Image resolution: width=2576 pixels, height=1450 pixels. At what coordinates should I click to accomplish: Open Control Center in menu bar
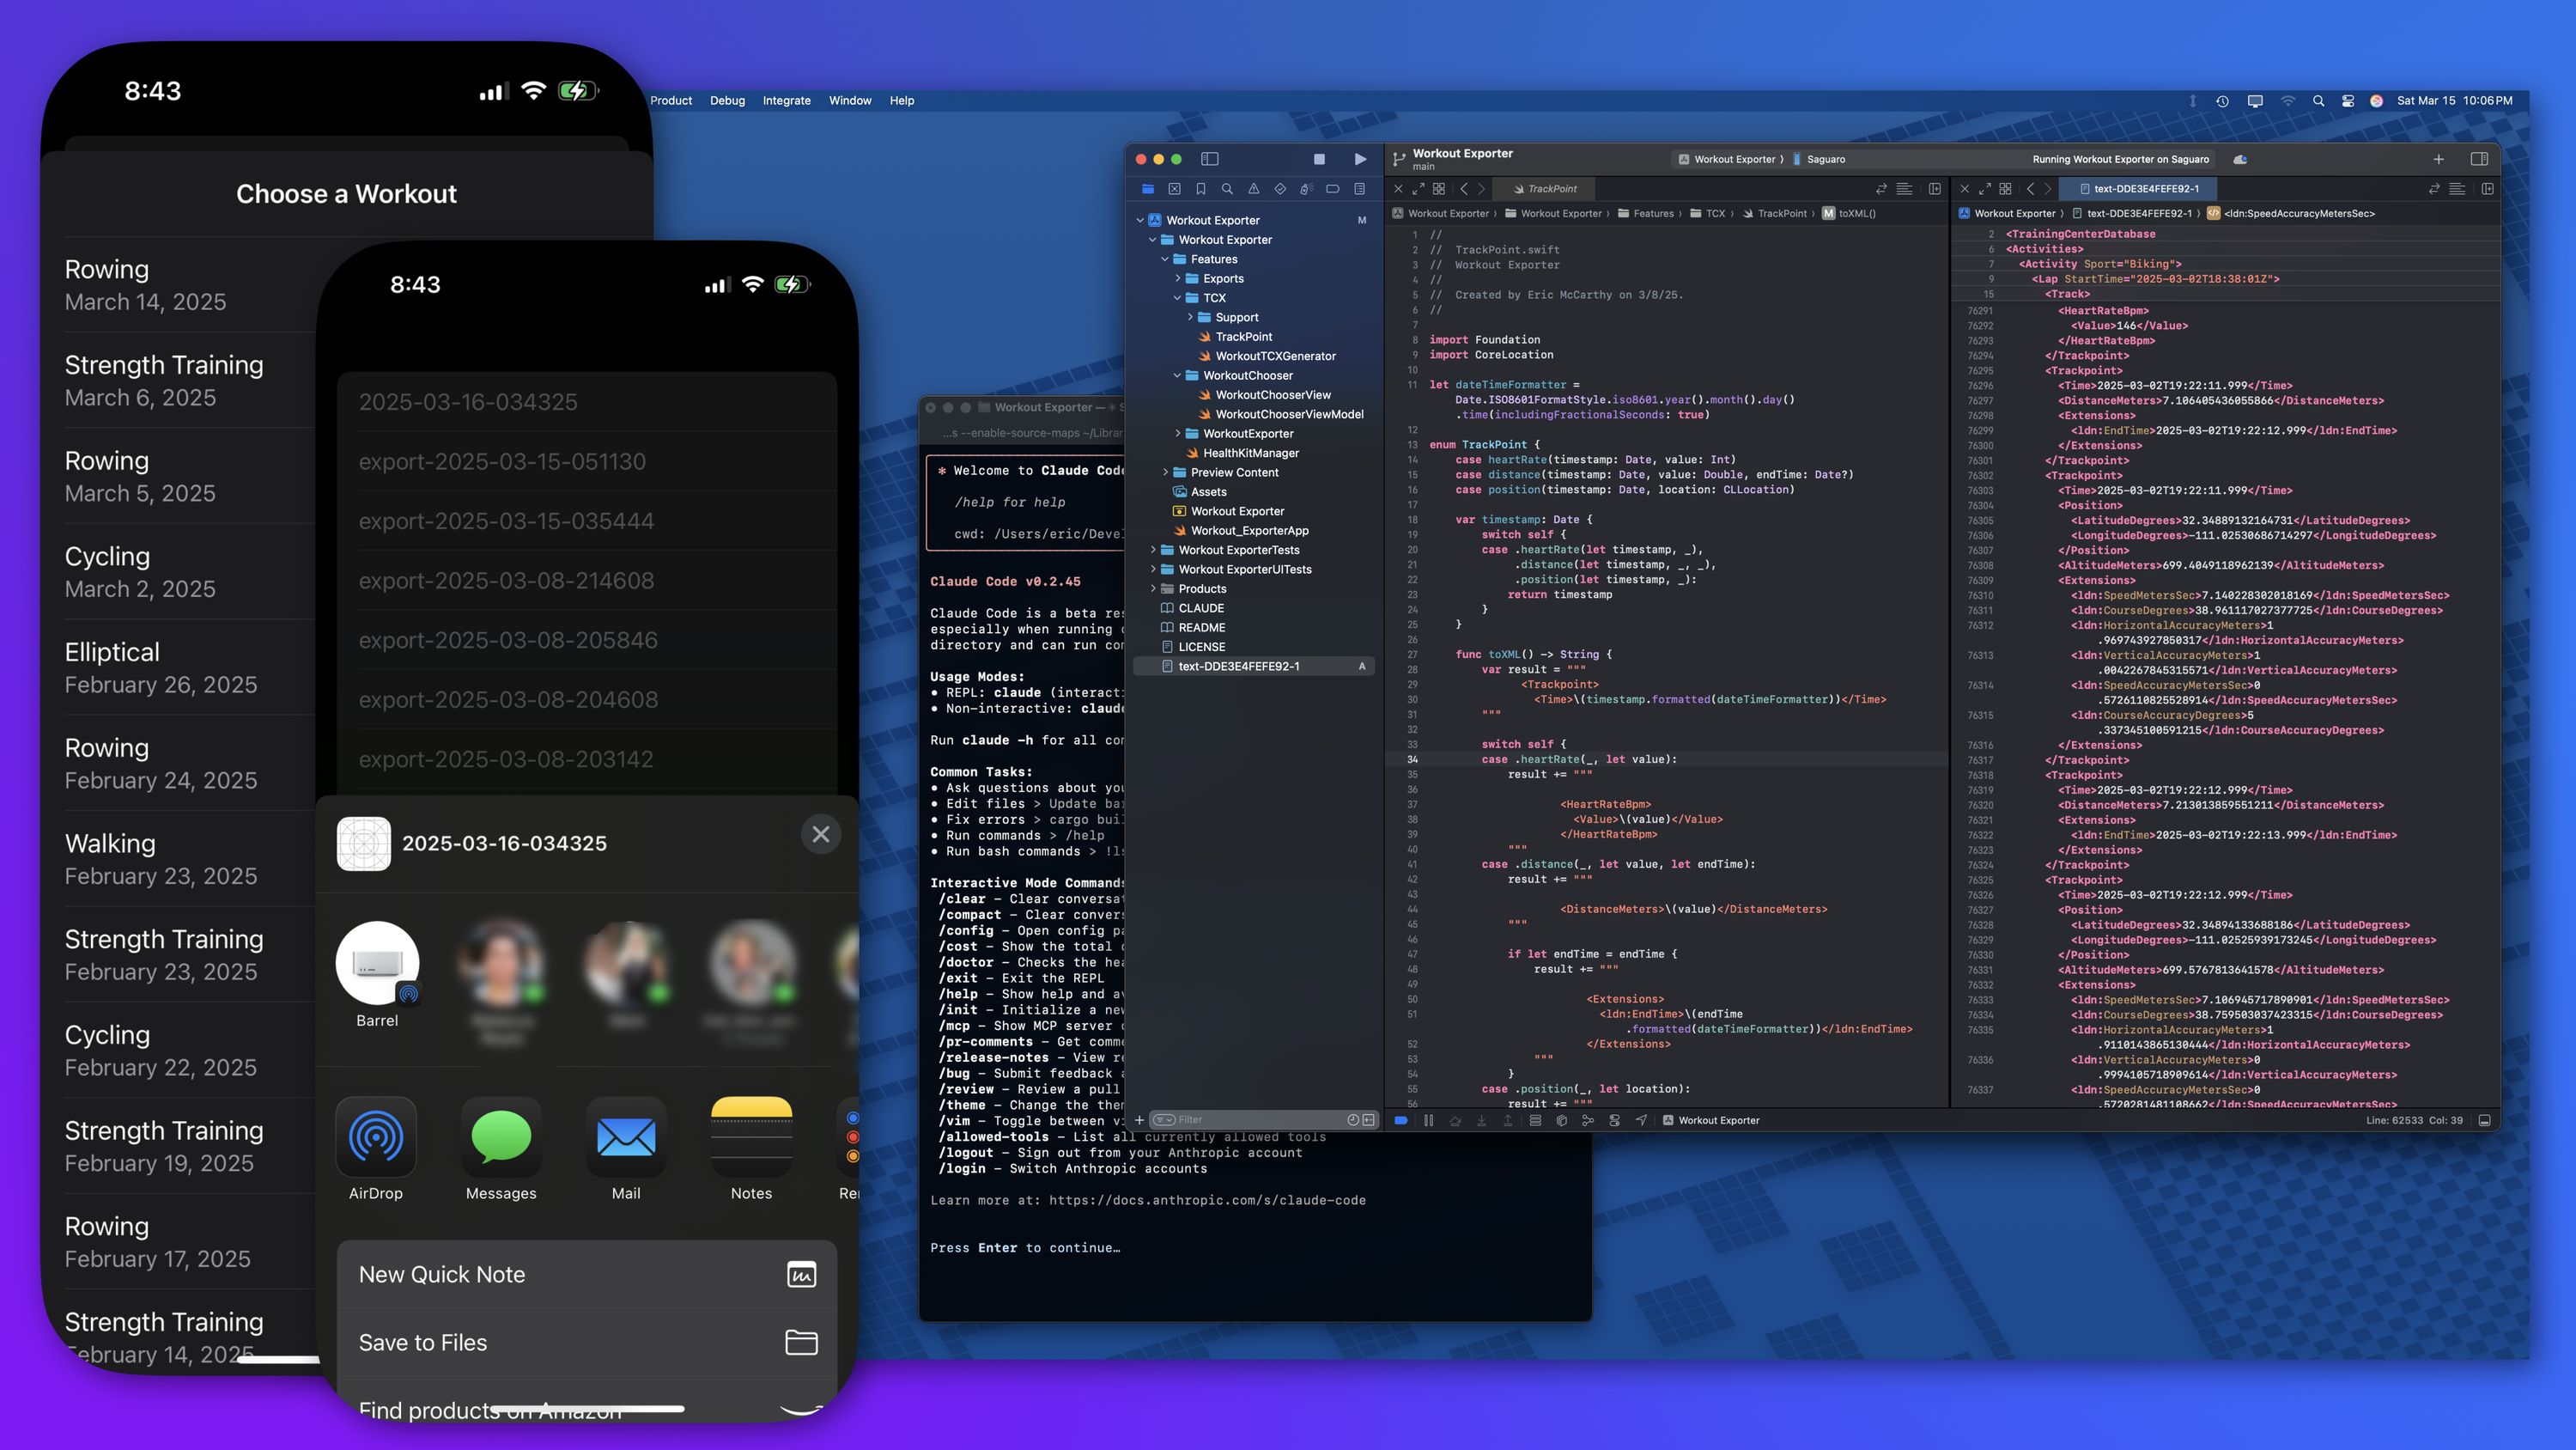[2348, 101]
